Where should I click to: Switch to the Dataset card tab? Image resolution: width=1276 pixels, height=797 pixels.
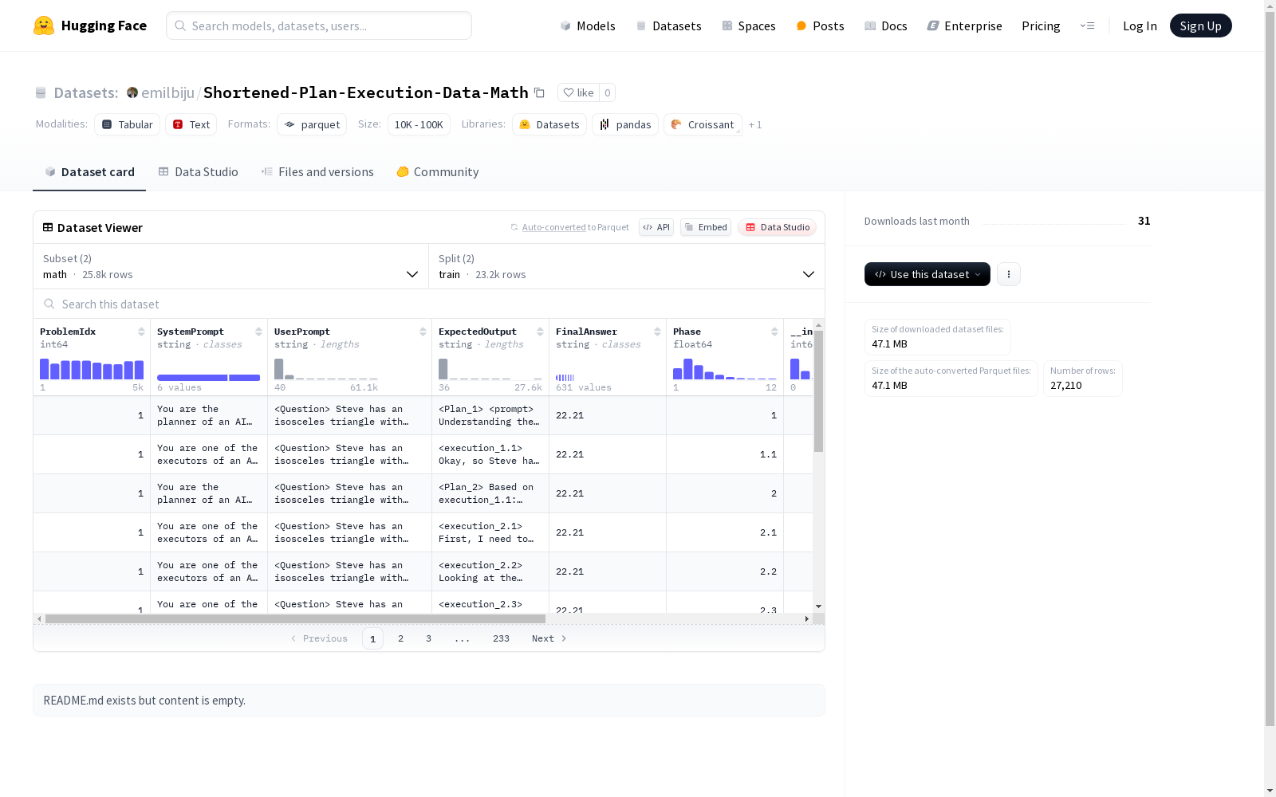(x=89, y=172)
